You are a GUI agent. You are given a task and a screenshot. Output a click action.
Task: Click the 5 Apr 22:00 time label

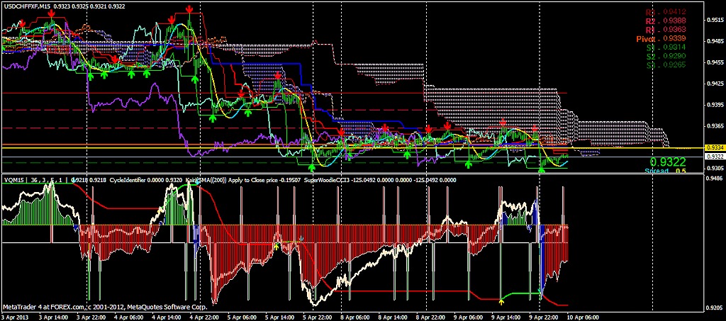coord(317,317)
